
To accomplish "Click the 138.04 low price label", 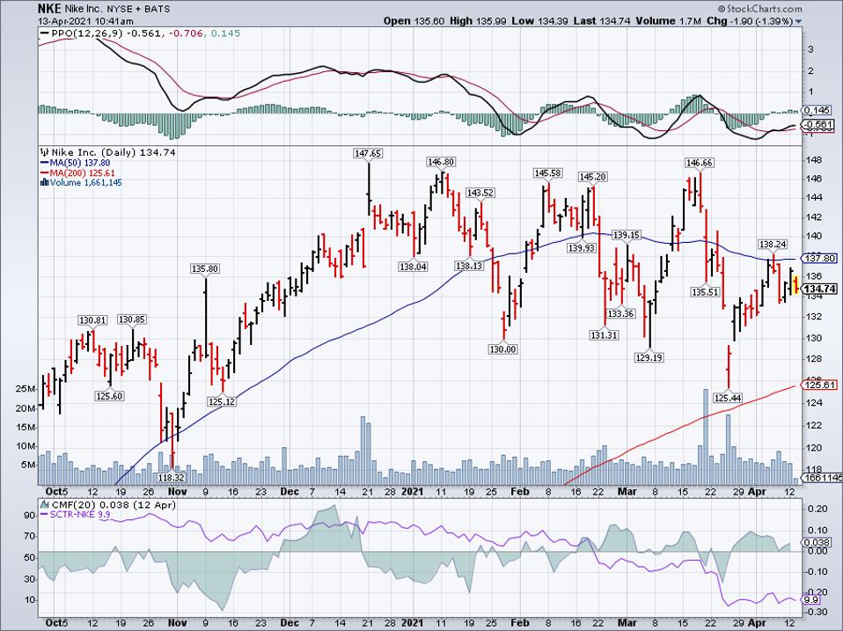I will [413, 267].
